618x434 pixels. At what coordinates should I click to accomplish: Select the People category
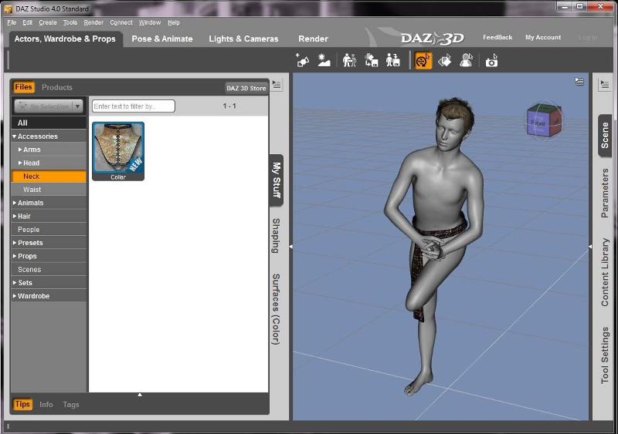pos(49,230)
